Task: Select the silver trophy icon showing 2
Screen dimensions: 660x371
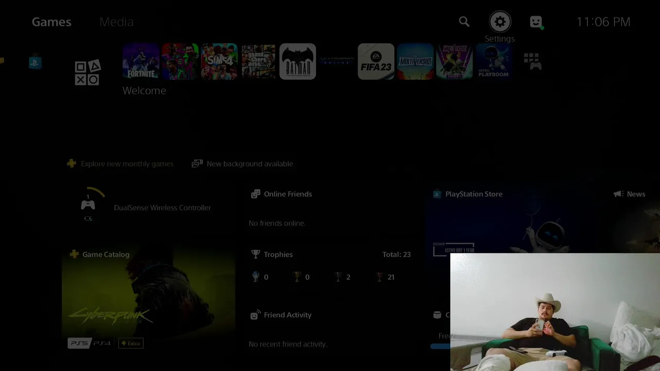Action: [x=338, y=277]
